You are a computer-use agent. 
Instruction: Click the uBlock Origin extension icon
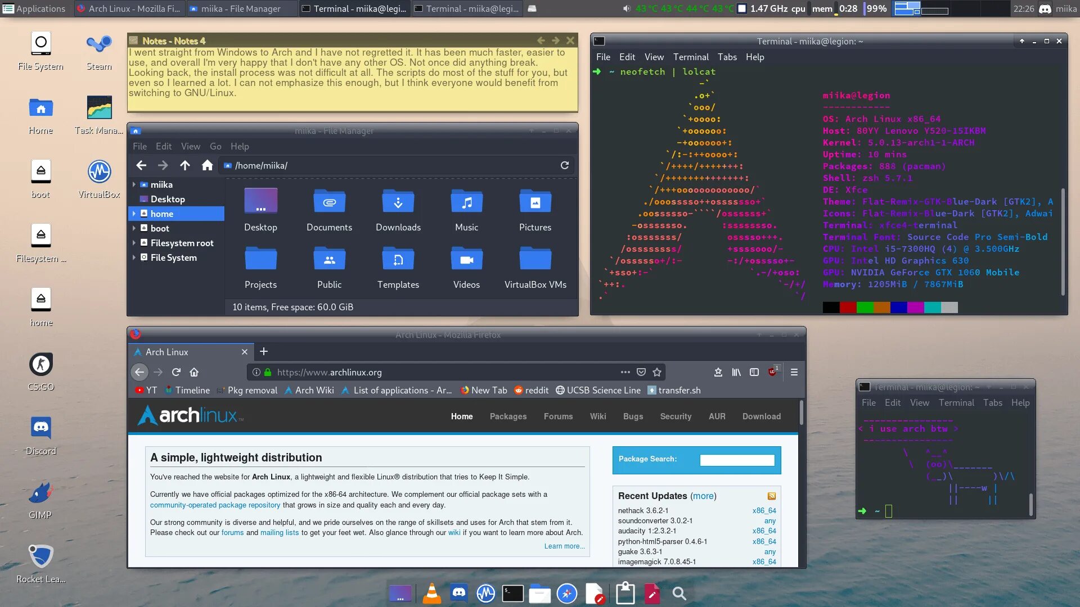[772, 372]
